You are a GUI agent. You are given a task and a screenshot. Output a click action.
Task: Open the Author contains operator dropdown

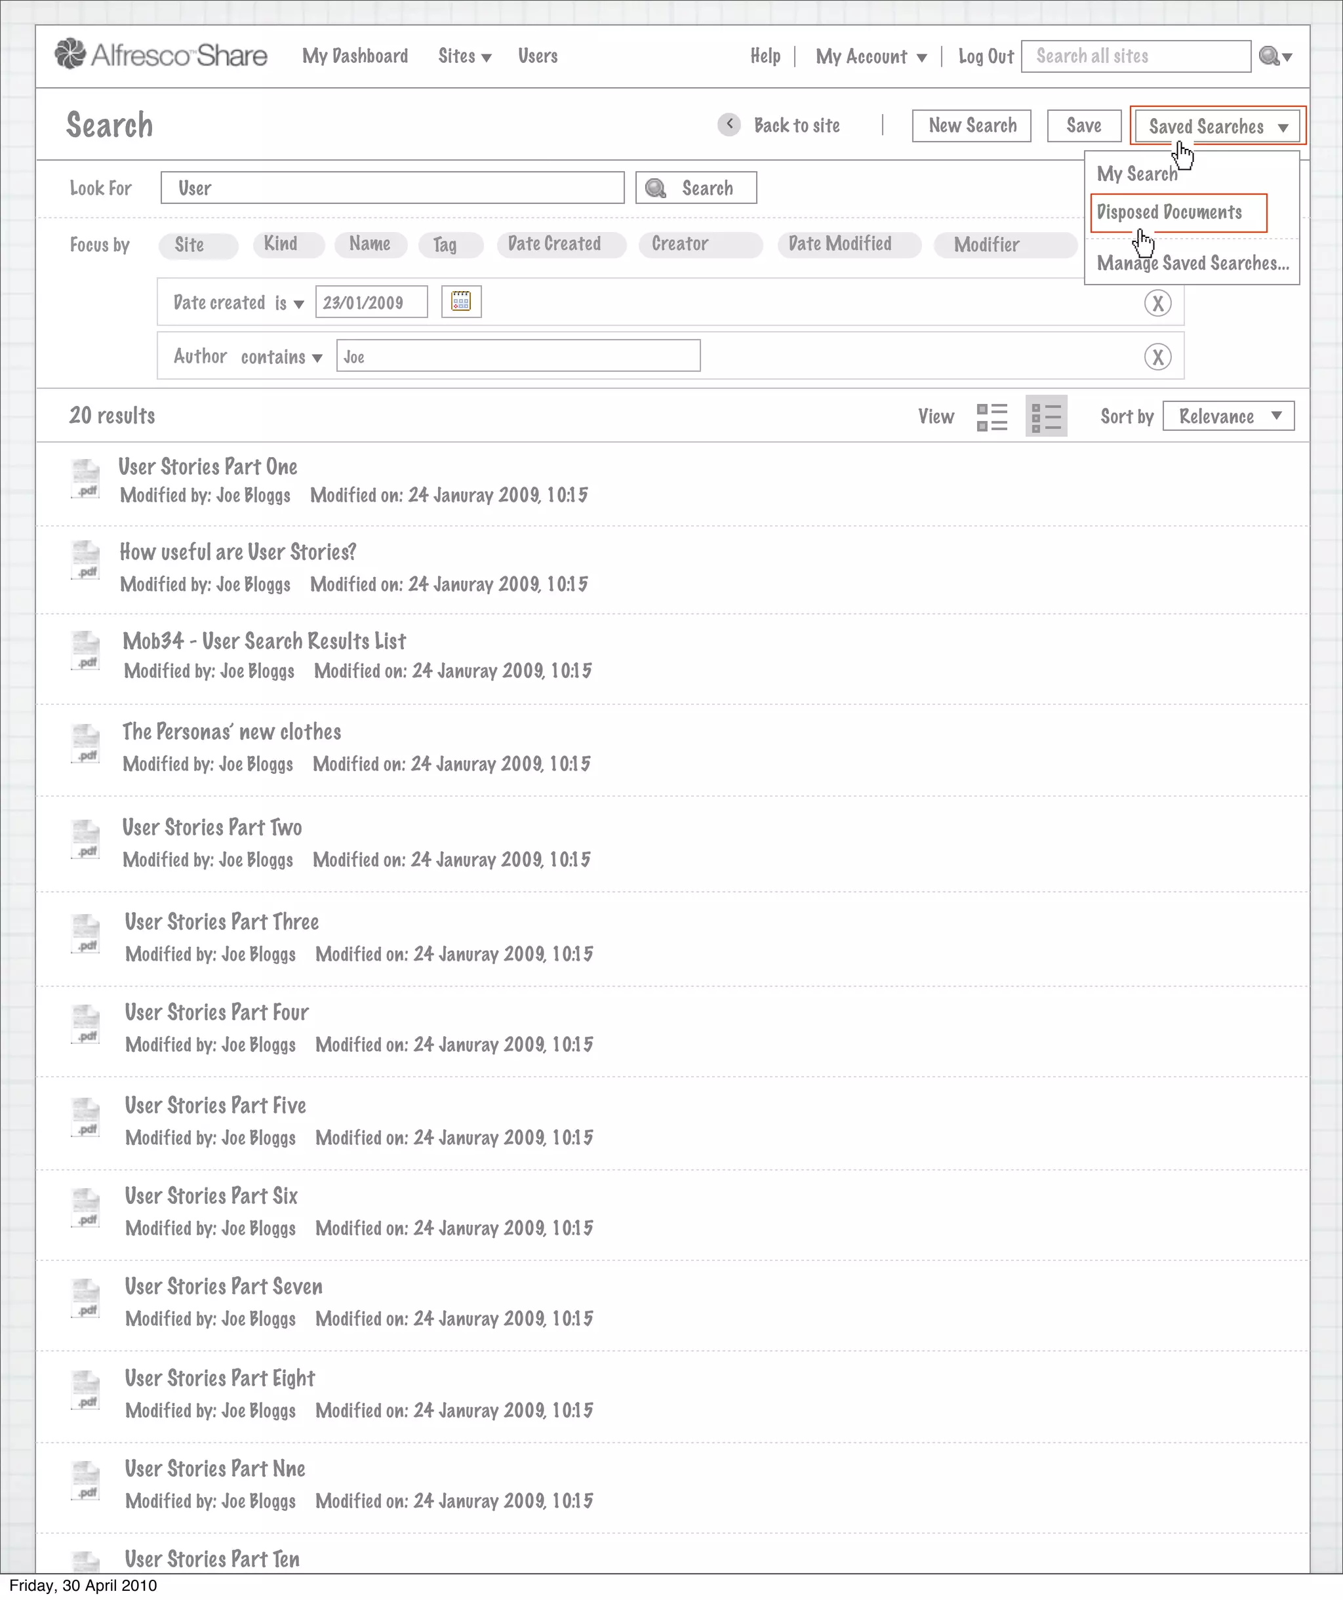click(x=281, y=357)
